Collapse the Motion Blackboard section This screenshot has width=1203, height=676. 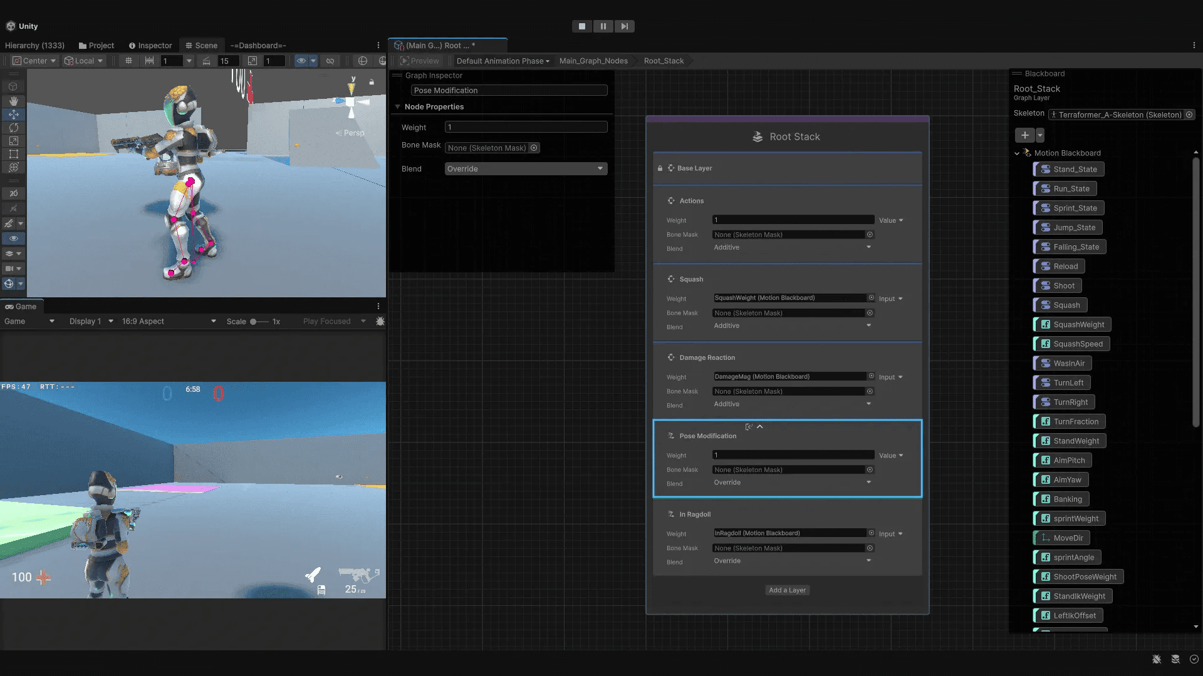click(x=1017, y=153)
